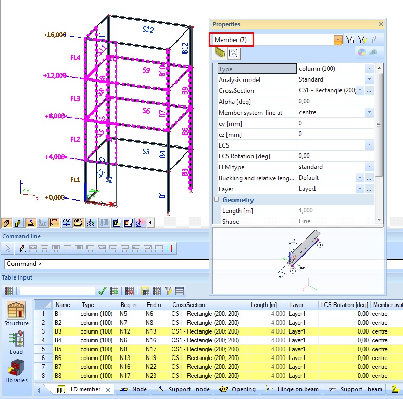This screenshot has height=399, width=403.
Task: Open the Structure category in Table input
Action: 16,313
